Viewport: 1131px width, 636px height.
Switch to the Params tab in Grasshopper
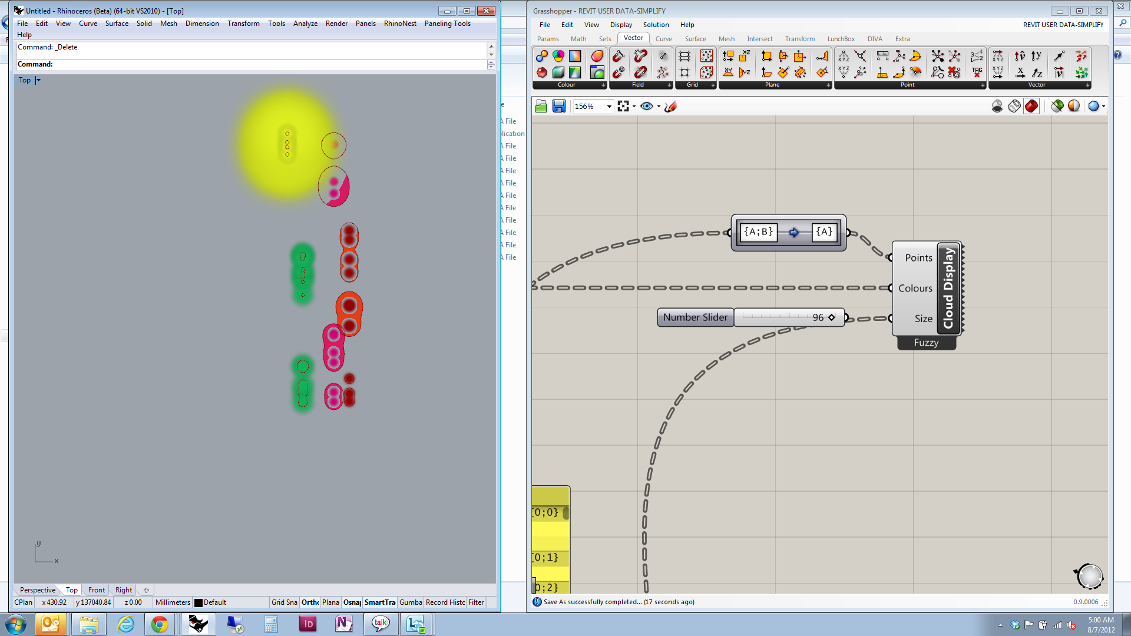coord(548,39)
